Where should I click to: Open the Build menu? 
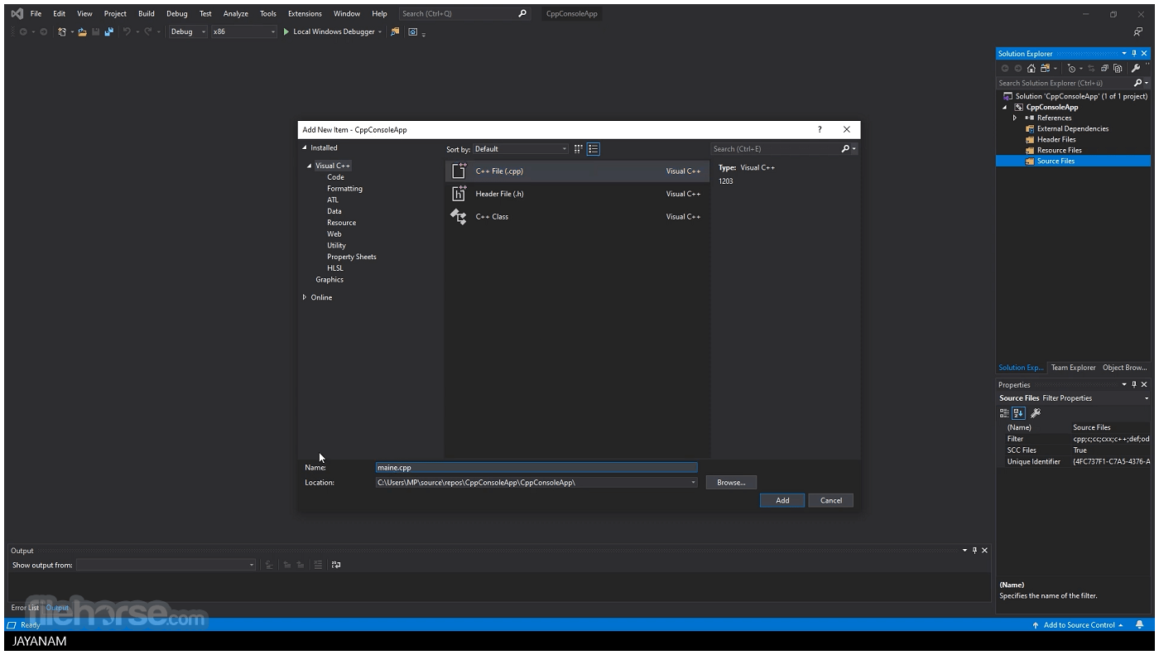[x=147, y=13]
